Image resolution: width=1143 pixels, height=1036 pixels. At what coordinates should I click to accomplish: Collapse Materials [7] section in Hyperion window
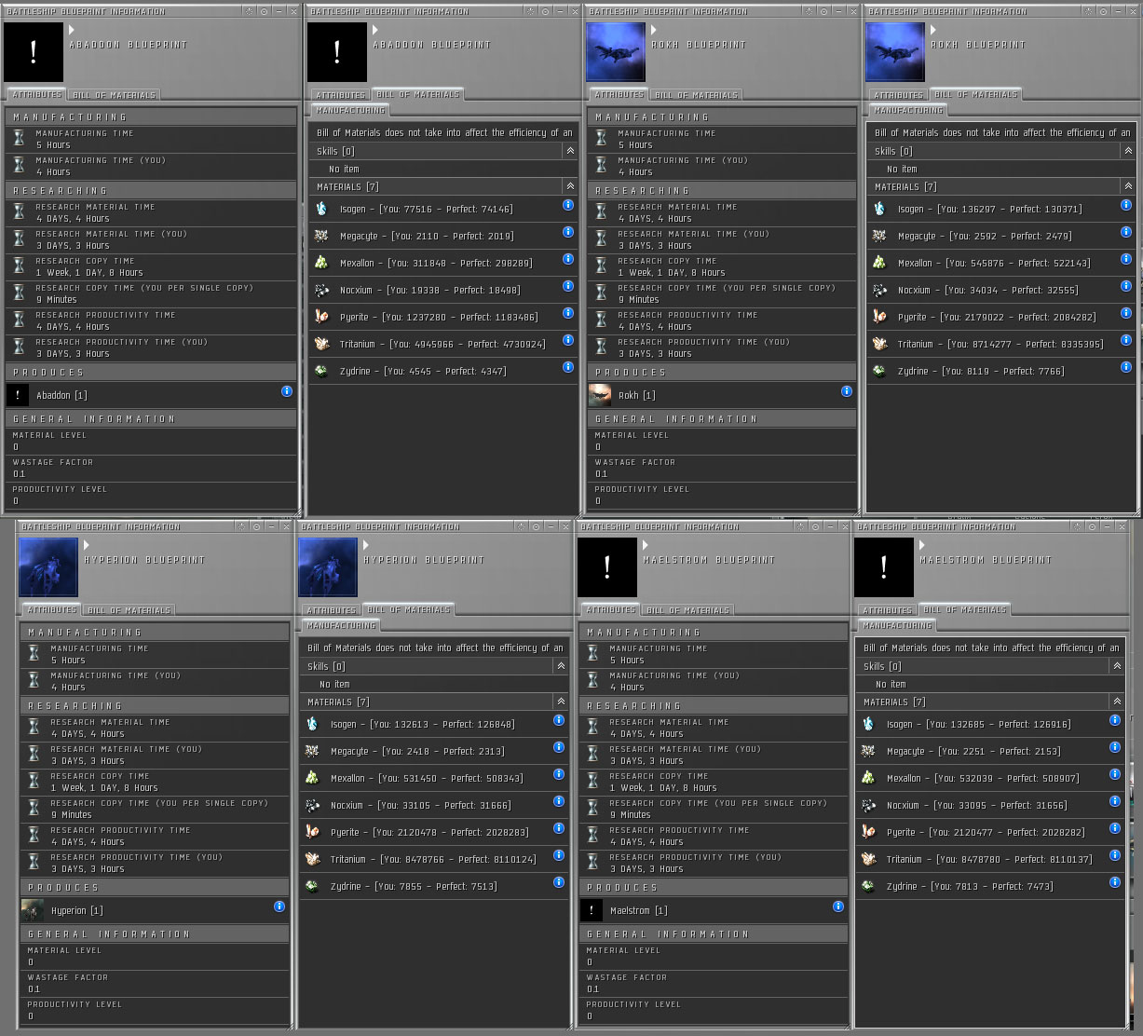(x=561, y=702)
